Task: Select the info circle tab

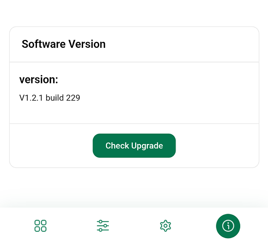Action: pyautogui.click(x=228, y=226)
